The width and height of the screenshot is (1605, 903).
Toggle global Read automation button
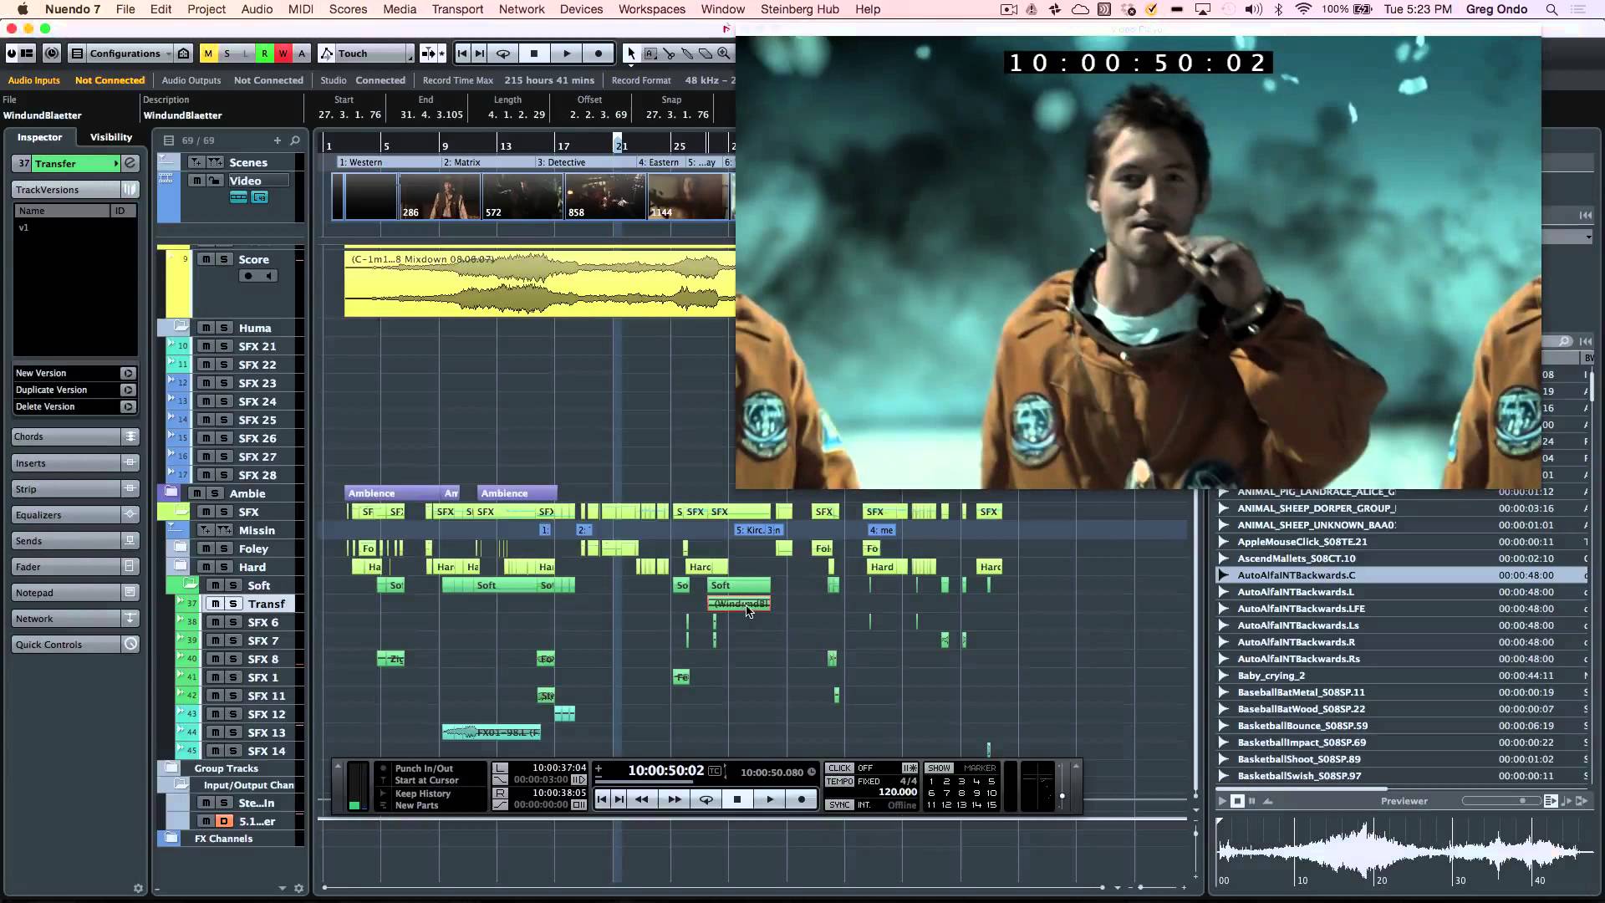tap(264, 54)
